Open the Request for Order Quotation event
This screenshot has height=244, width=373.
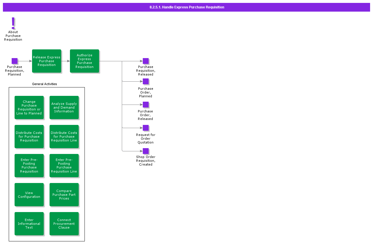(x=145, y=128)
